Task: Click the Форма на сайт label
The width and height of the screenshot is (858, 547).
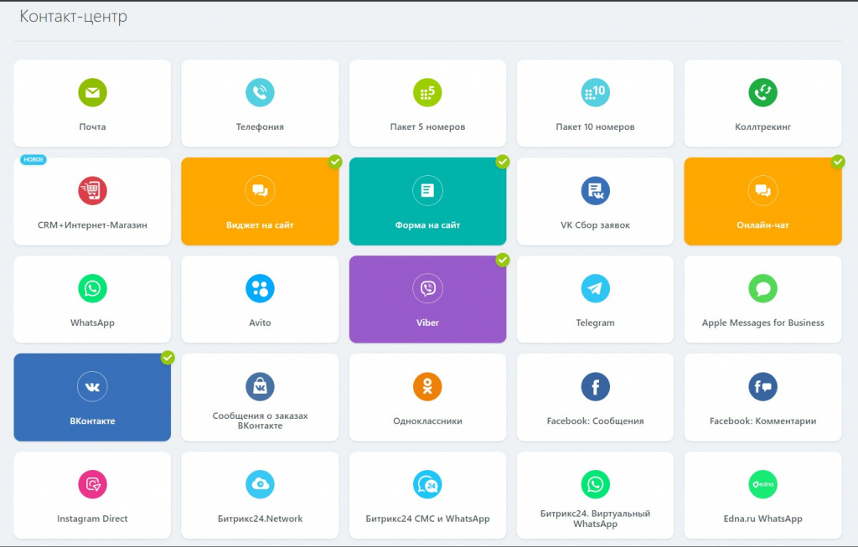Action: (x=427, y=224)
